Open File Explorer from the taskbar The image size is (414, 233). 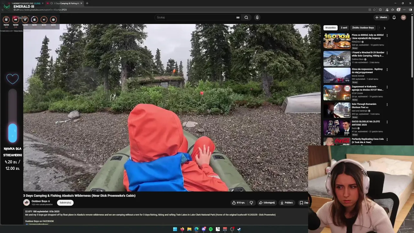coord(189,229)
